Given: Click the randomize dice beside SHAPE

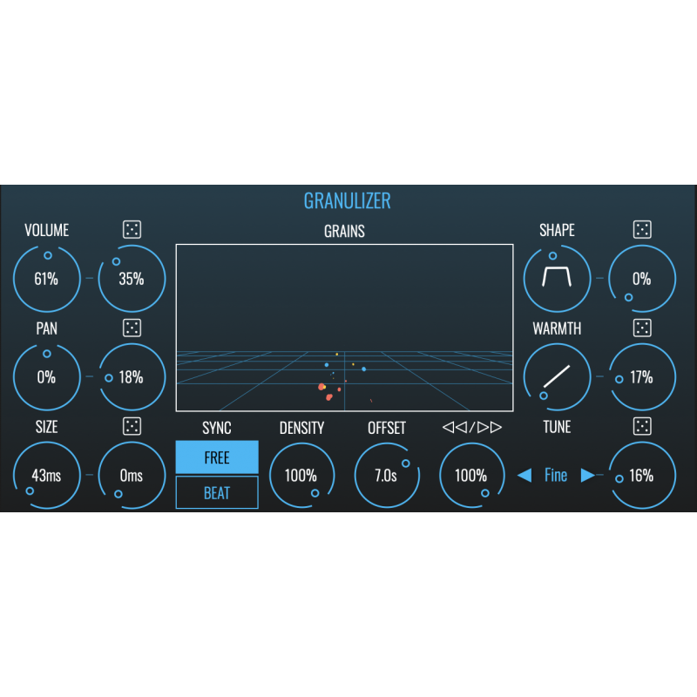Looking at the screenshot, I should 641,230.
